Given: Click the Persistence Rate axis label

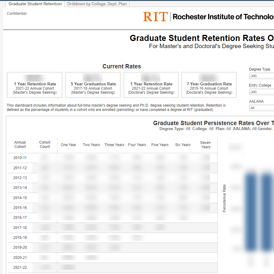Looking at the screenshot, I should [224, 198].
